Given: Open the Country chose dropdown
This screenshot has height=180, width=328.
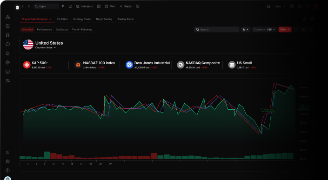Looking at the screenshot, I should [x=46, y=47].
